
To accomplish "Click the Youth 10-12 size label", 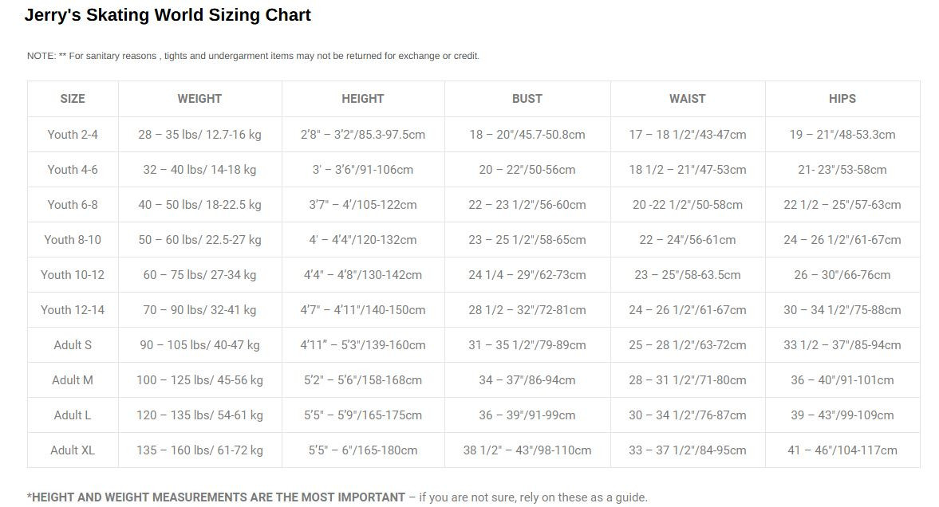I will [73, 275].
